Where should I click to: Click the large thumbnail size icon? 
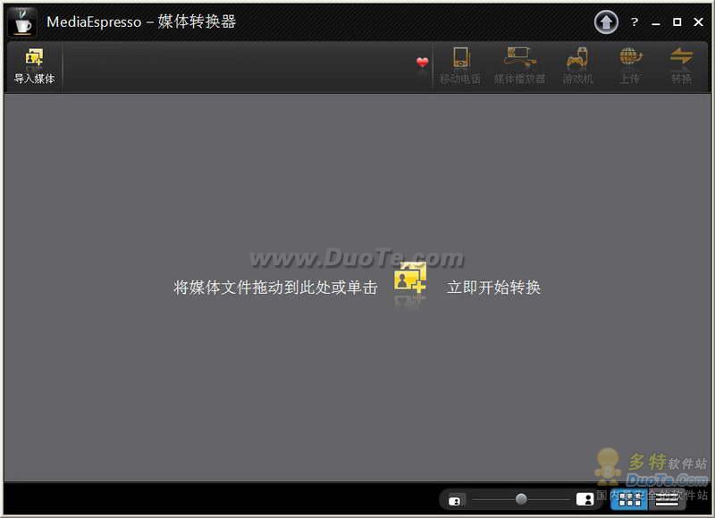point(585,499)
